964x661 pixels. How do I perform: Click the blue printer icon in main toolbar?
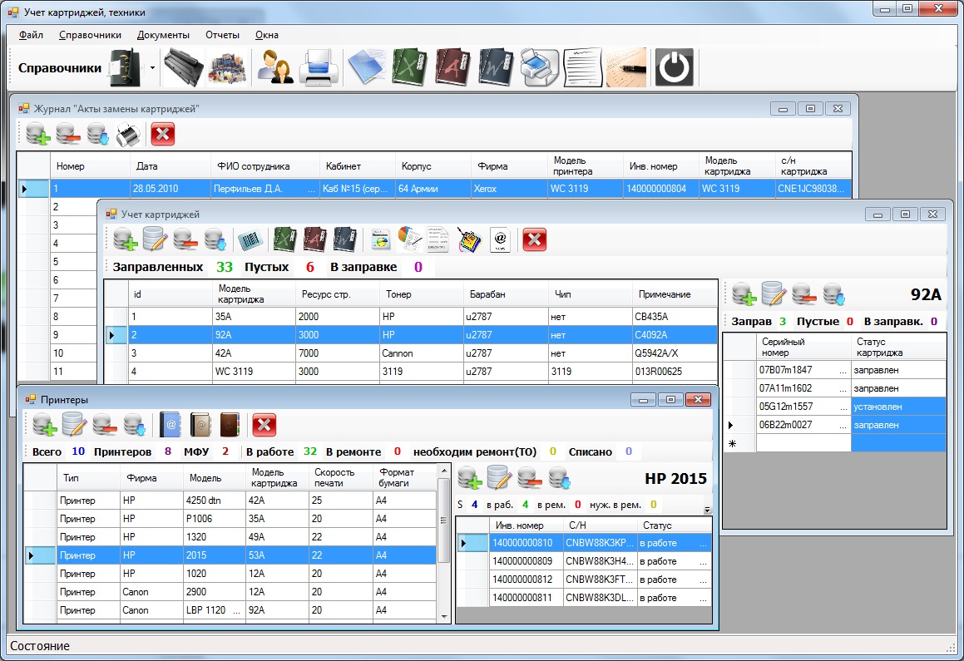pos(319,67)
